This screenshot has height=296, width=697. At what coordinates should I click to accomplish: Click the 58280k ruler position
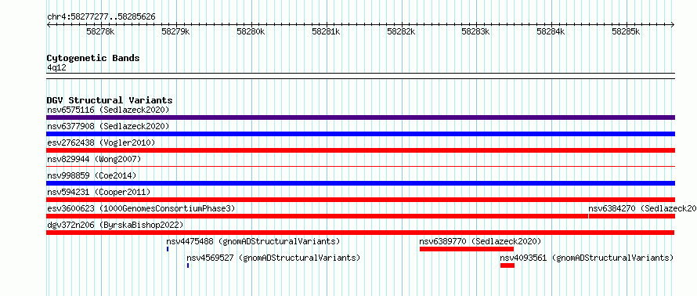[x=251, y=31]
